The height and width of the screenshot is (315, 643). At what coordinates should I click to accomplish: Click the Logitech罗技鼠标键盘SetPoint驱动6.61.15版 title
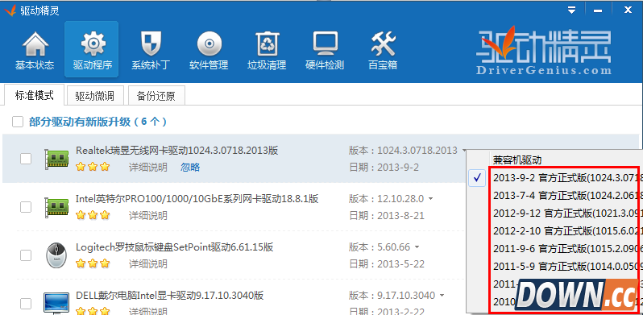tap(175, 247)
